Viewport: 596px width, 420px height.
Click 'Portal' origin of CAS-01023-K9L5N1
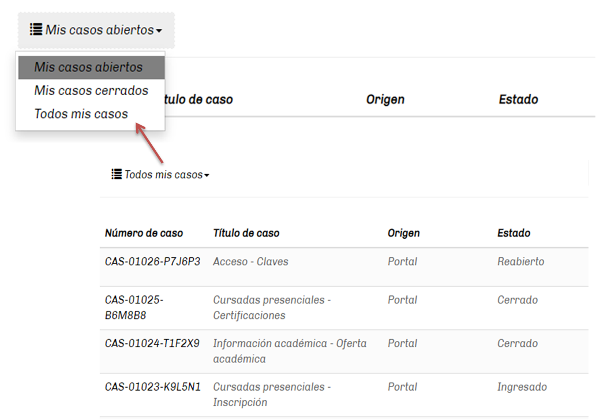402,387
